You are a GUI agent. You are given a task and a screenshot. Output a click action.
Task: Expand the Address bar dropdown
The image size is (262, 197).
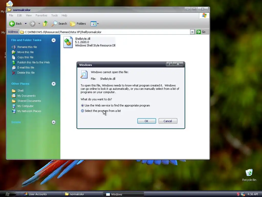click(192, 32)
